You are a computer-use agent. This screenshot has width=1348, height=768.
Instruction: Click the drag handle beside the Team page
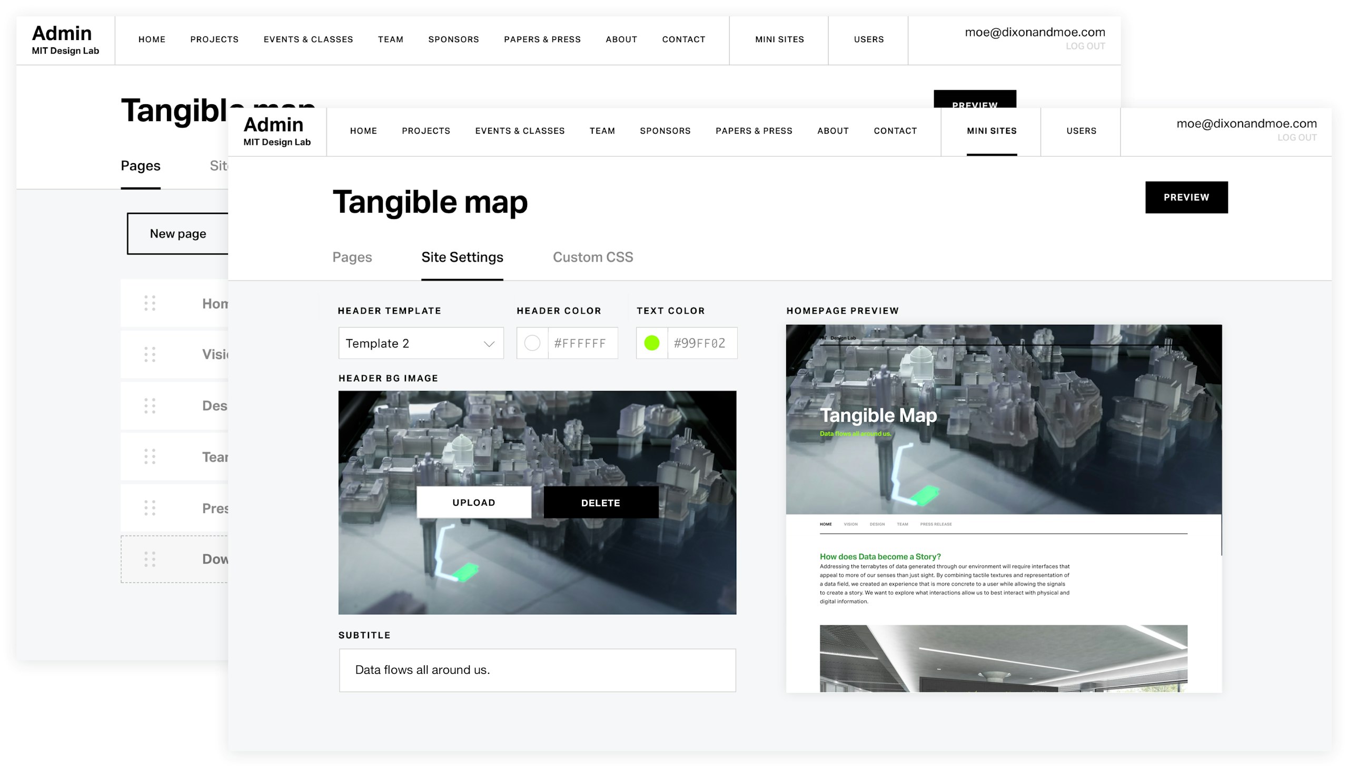point(151,456)
